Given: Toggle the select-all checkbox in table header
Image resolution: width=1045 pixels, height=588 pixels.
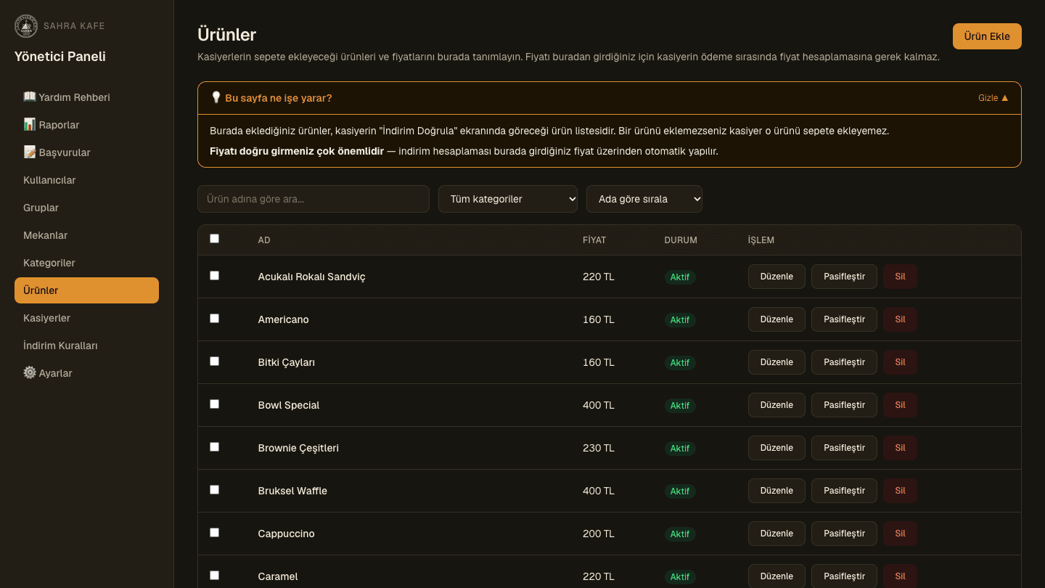Looking at the screenshot, I should click(214, 238).
